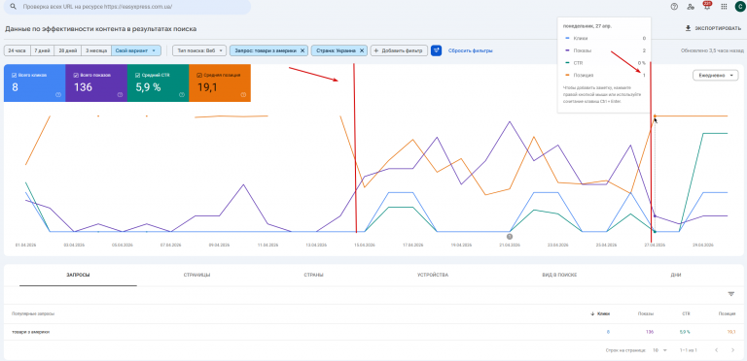Click the gray annotation marker on the chart axis

coord(510,237)
